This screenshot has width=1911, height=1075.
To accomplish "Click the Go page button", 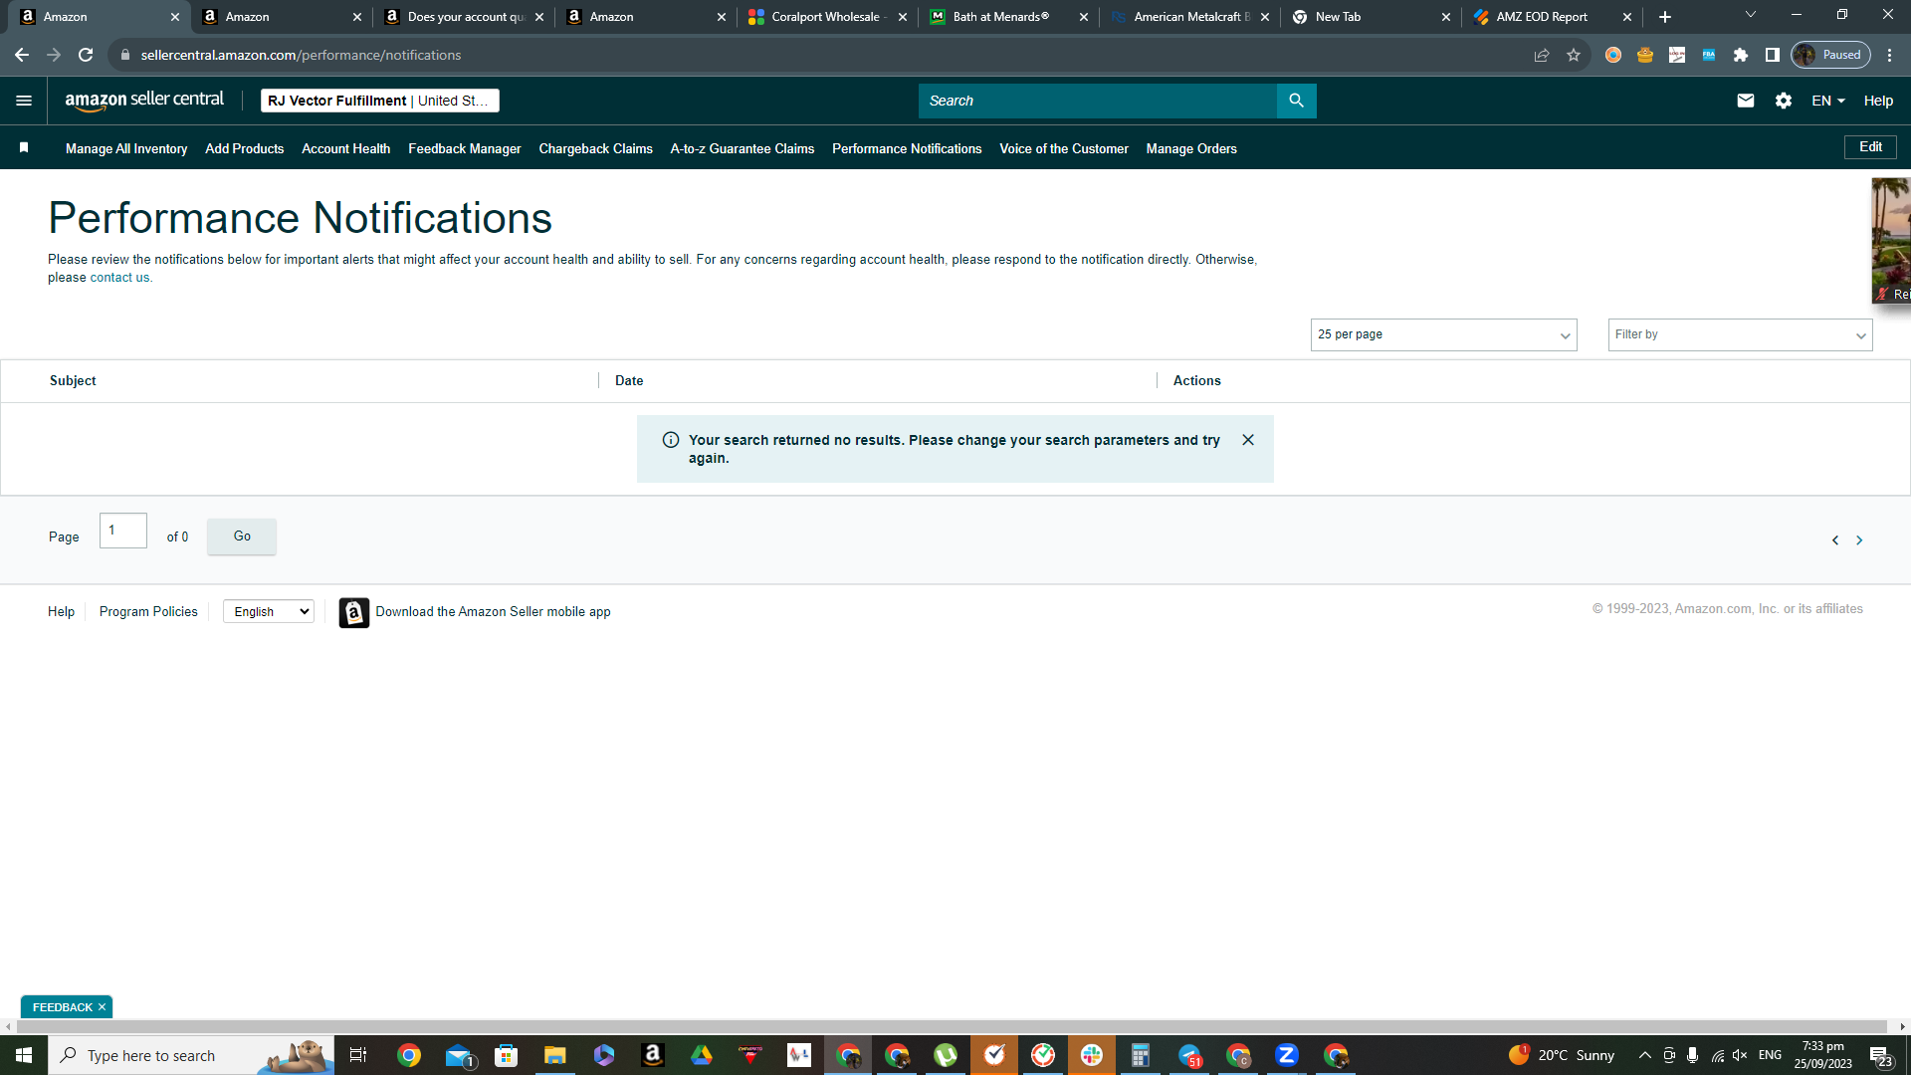I will [x=242, y=537].
